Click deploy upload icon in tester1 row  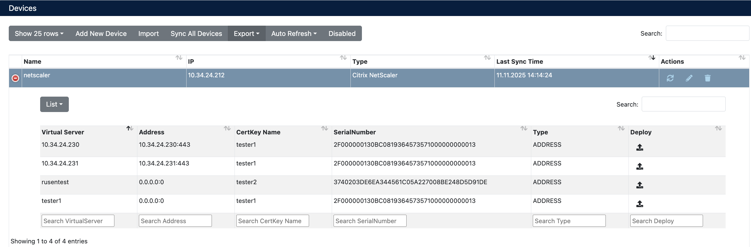pos(640,204)
